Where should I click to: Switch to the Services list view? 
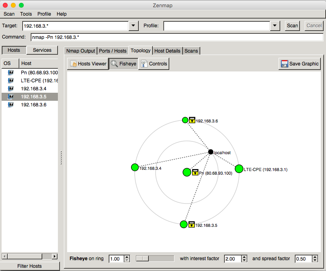click(x=42, y=50)
